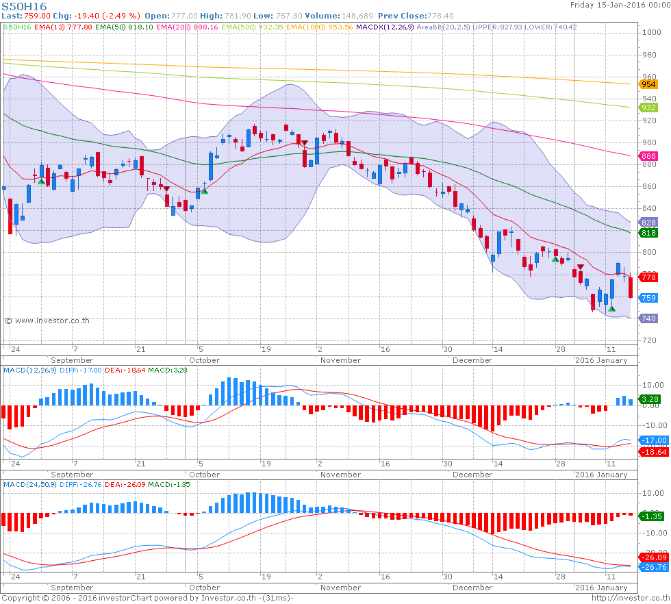Click the purple 740 lower band tag
Image resolution: width=671 pixels, height=604 pixels.
pyautogui.click(x=648, y=318)
